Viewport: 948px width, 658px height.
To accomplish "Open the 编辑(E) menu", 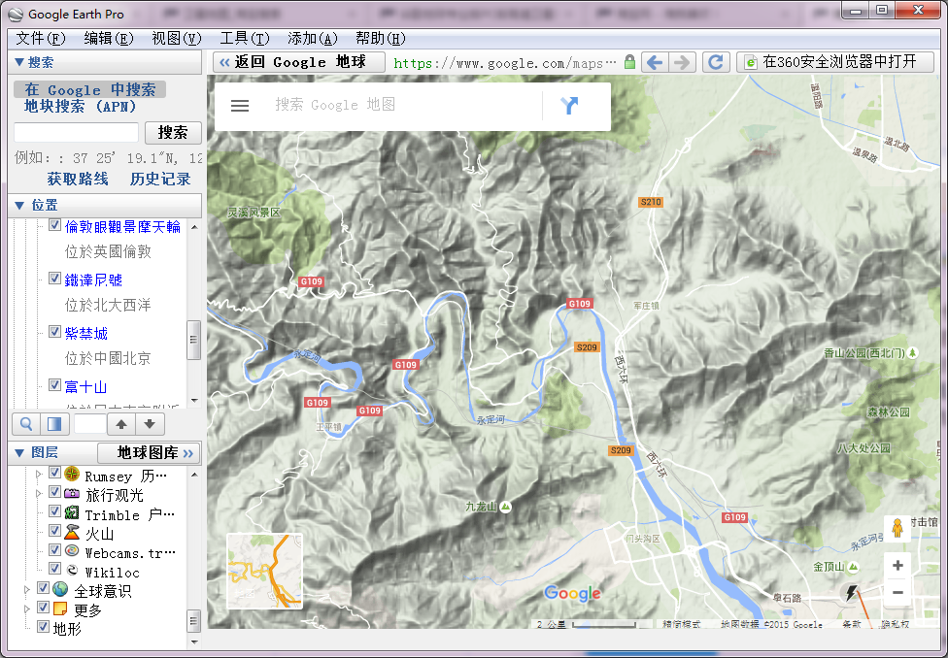I will [108, 39].
